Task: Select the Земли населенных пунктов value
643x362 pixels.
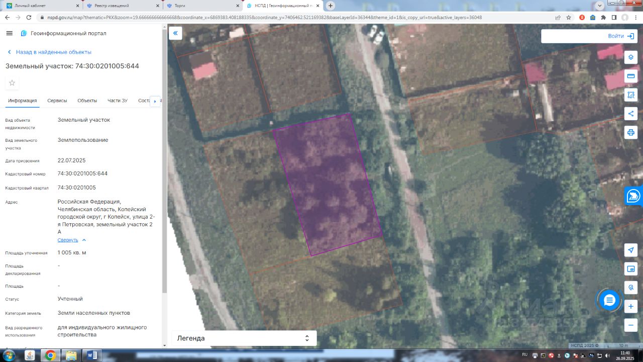Action: click(x=94, y=313)
